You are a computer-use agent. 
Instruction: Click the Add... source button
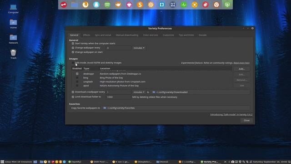click(241, 69)
